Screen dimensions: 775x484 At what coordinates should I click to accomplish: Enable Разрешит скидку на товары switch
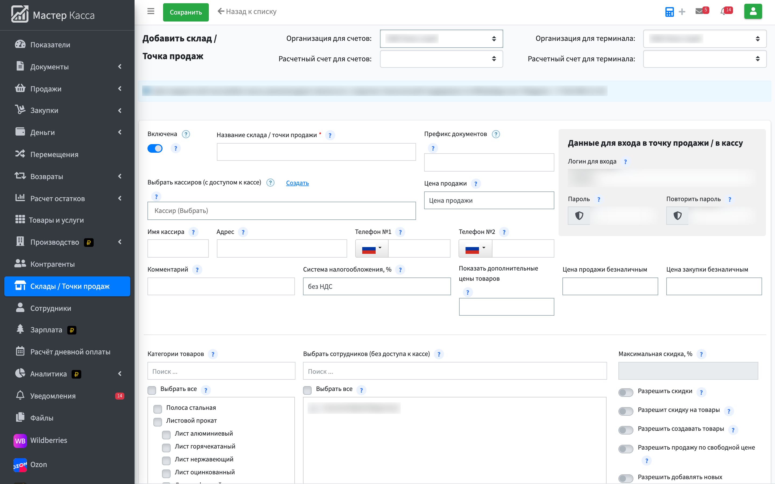coord(626,411)
